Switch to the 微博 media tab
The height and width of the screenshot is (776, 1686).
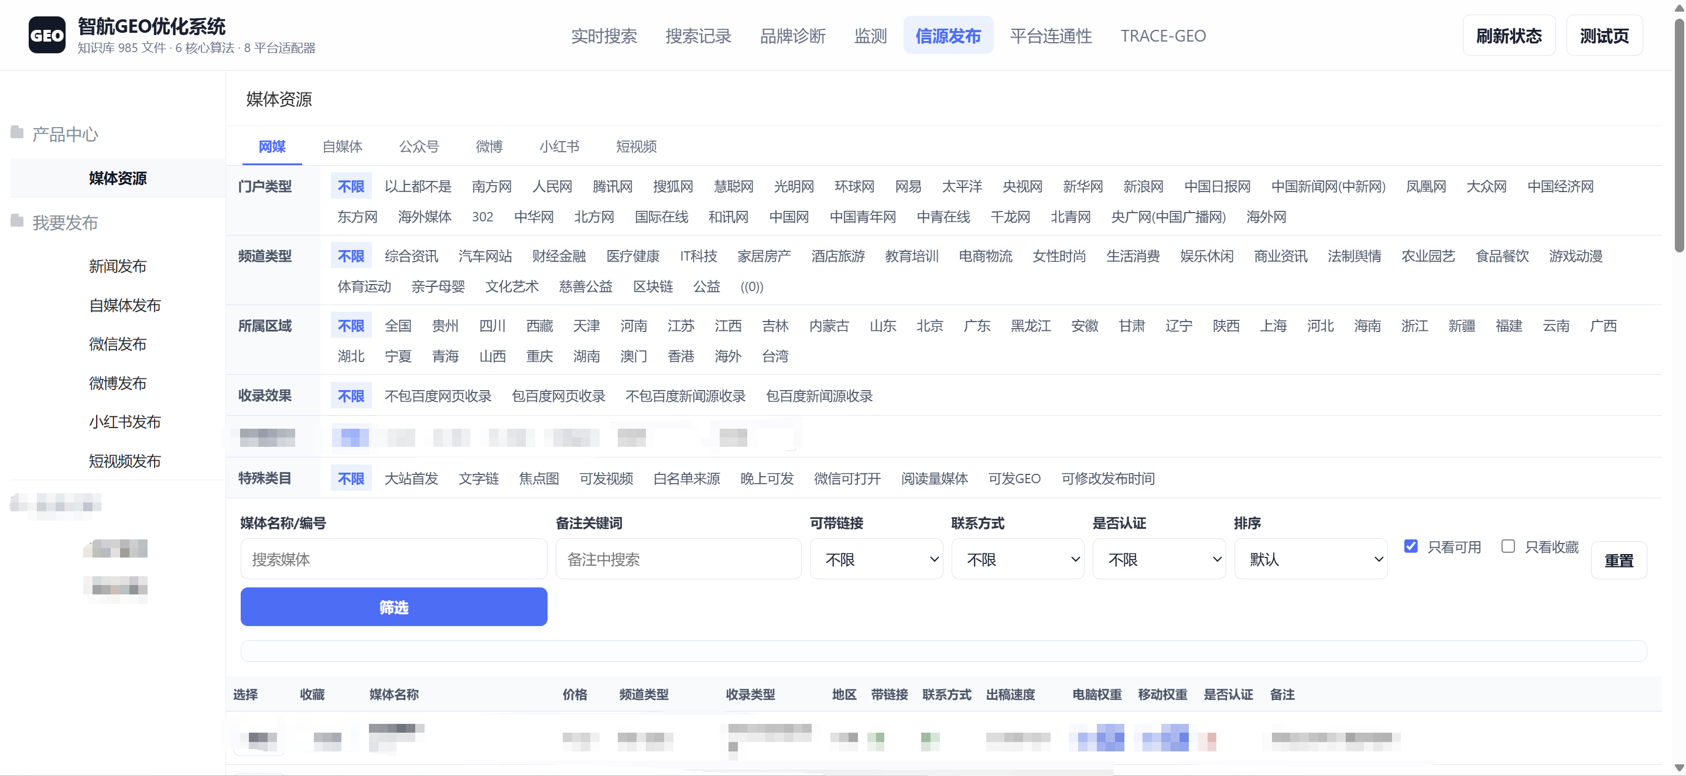tap(489, 146)
